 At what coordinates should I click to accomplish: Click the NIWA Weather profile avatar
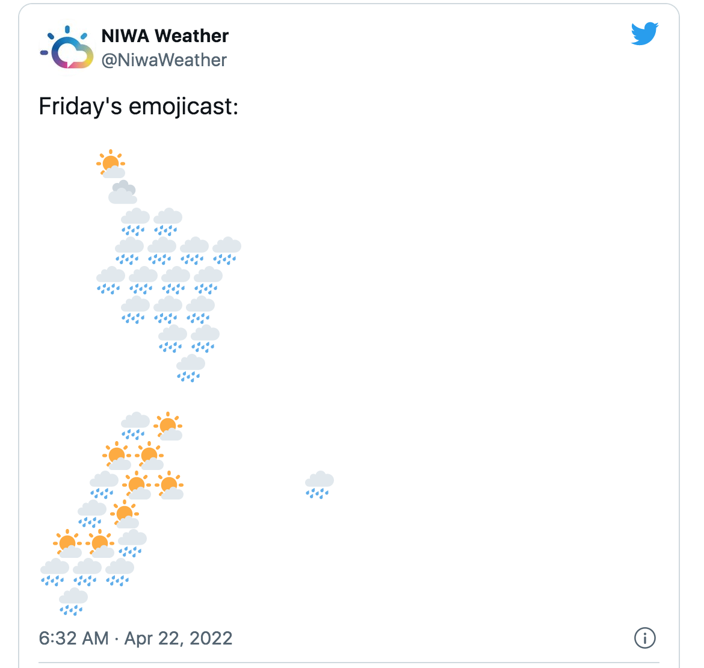pos(67,48)
